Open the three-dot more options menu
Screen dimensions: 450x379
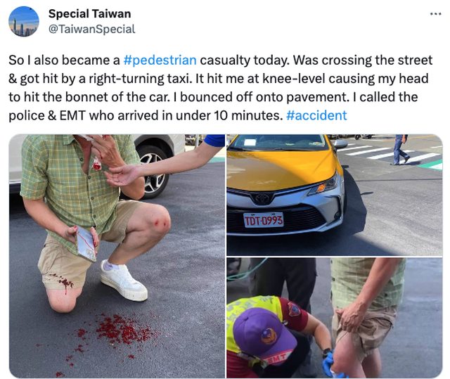tap(435, 14)
